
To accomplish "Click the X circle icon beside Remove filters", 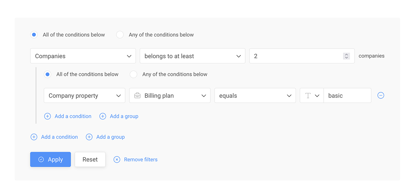I will pyautogui.click(x=117, y=160).
